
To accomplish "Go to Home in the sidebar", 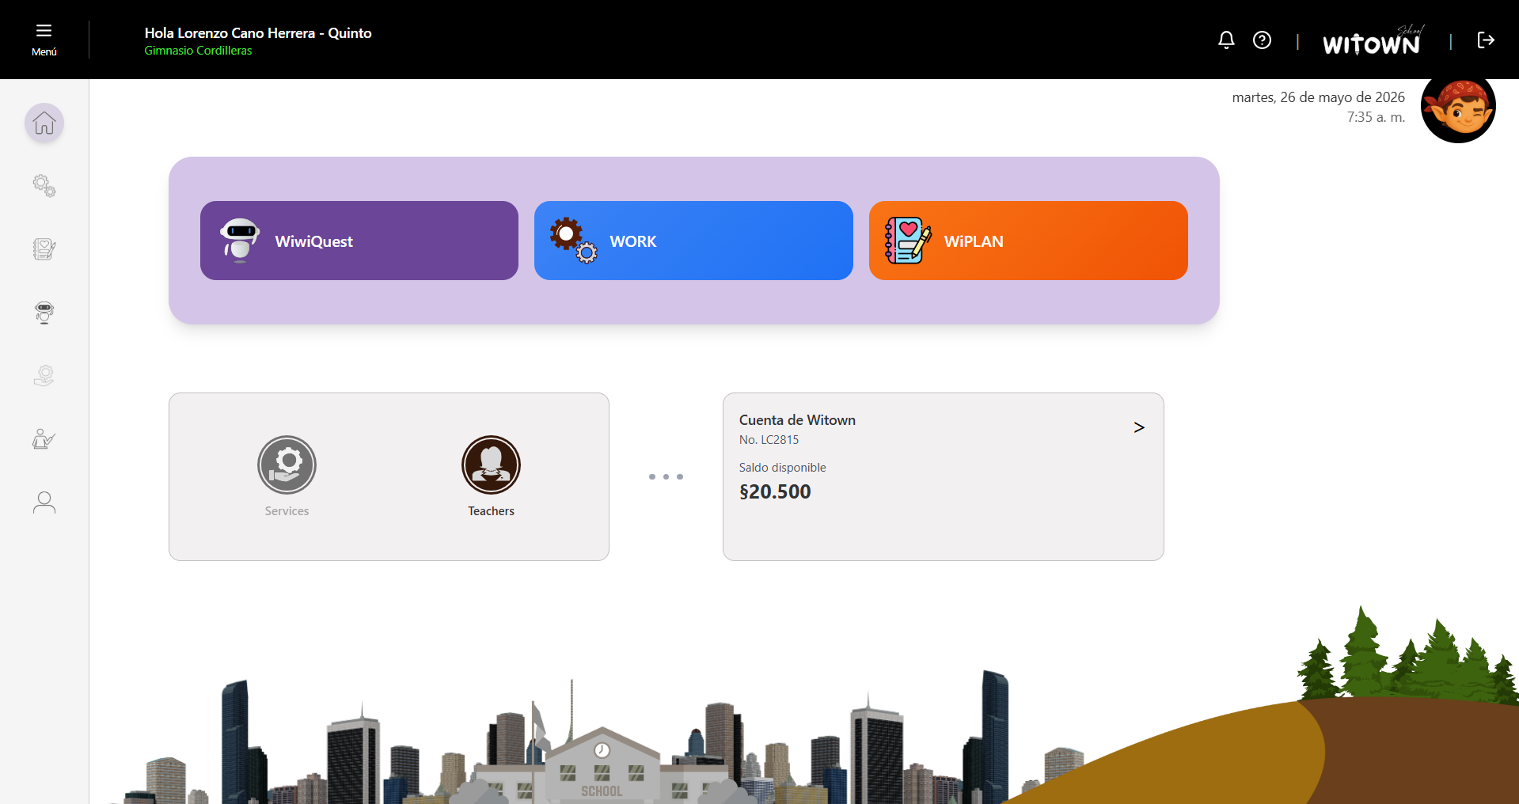I will point(44,123).
